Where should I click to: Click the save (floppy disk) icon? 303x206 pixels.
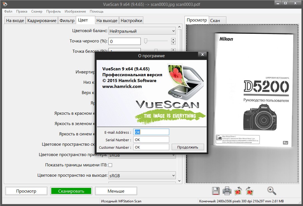tap(216, 191)
